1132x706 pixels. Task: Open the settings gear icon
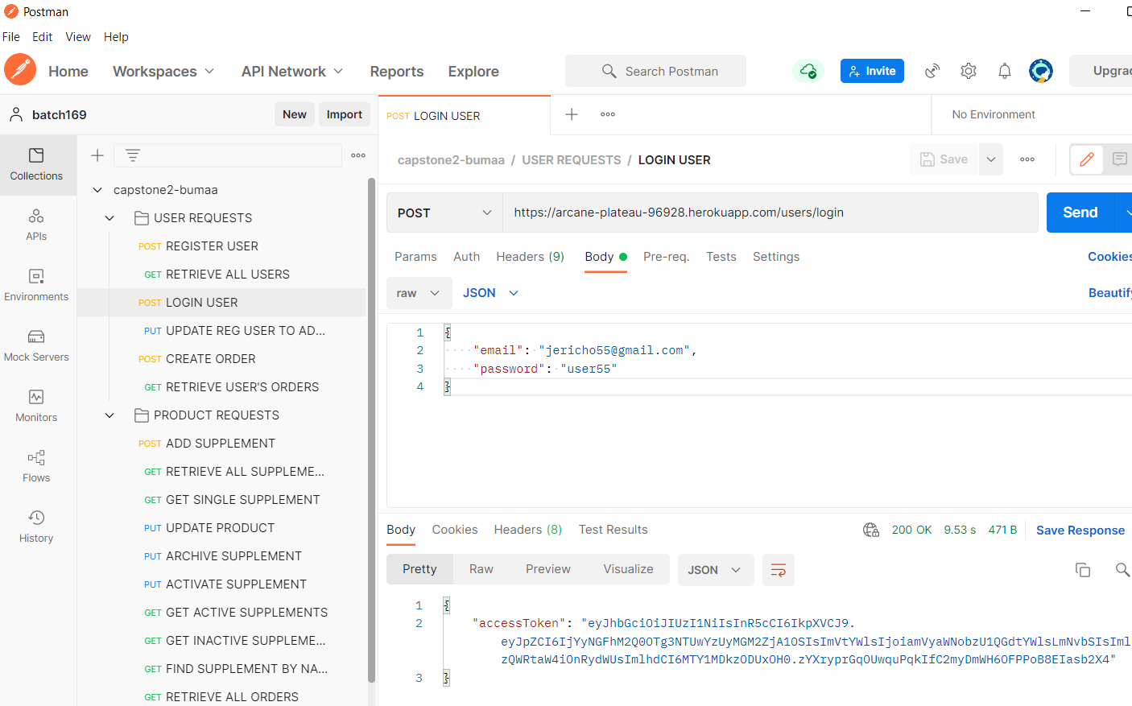coord(969,71)
